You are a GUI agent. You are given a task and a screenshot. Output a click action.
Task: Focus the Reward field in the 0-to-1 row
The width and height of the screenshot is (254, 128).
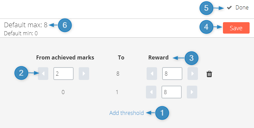(x=172, y=92)
